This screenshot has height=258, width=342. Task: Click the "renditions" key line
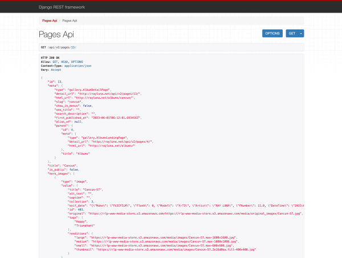(x=80, y=233)
